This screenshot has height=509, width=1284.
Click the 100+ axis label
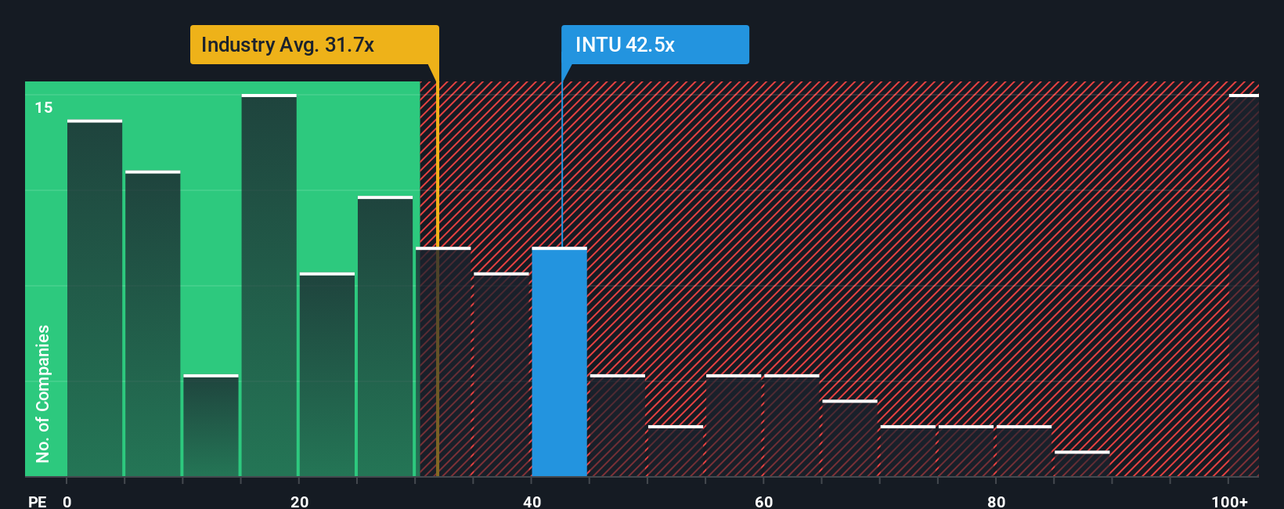1229,501
